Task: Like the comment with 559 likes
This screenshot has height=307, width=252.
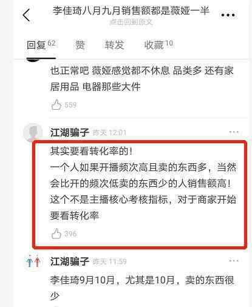Action: [56, 105]
